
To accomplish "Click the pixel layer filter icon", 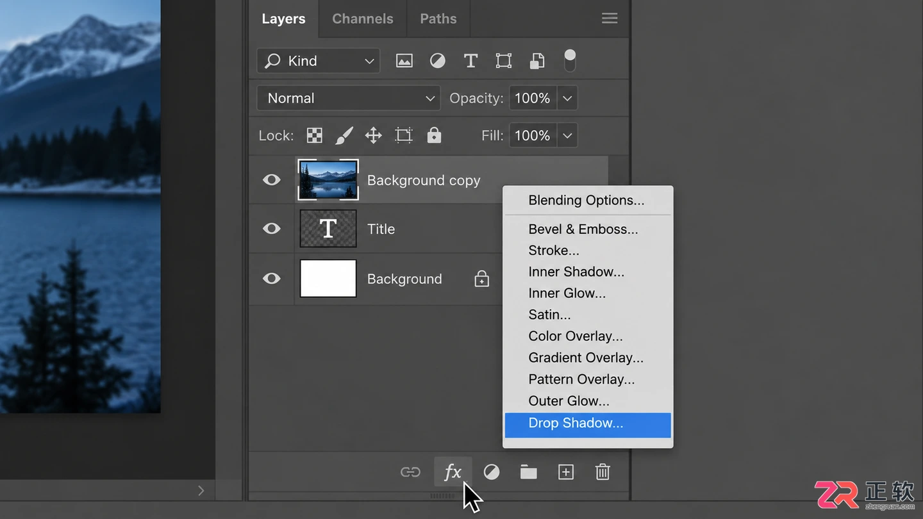I will pyautogui.click(x=404, y=61).
